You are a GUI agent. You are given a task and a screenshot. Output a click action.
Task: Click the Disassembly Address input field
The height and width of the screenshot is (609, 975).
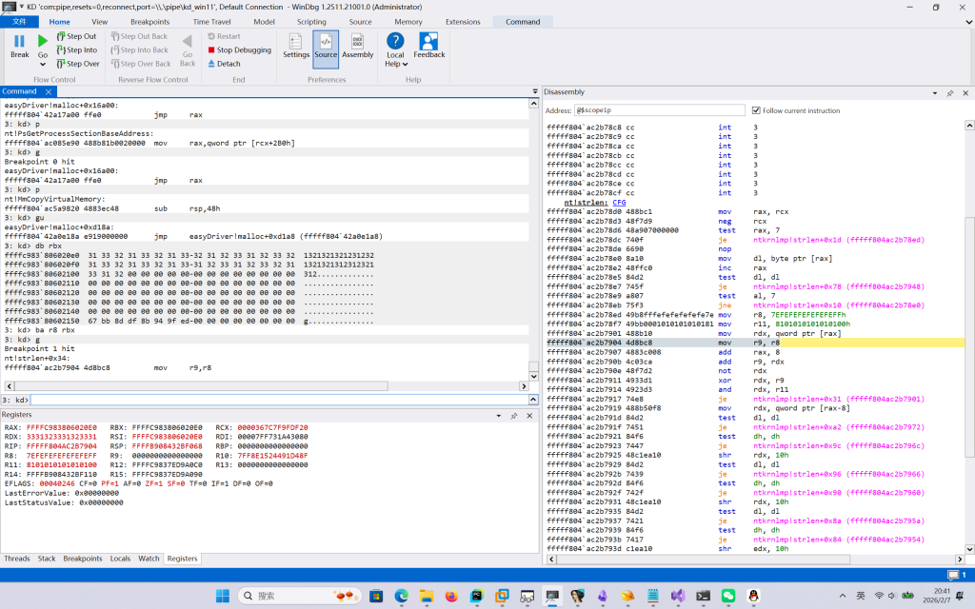click(659, 110)
